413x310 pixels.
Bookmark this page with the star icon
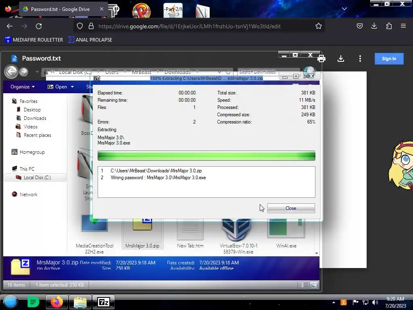(x=319, y=26)
